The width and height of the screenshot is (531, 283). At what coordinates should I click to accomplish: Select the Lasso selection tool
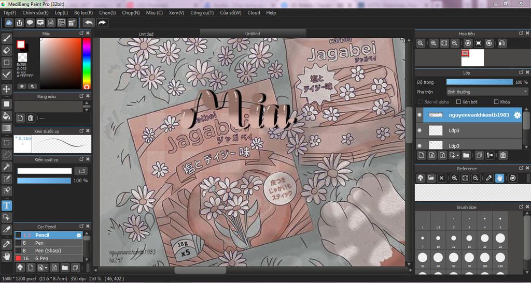pyautogui.click(x=7, y=155)
